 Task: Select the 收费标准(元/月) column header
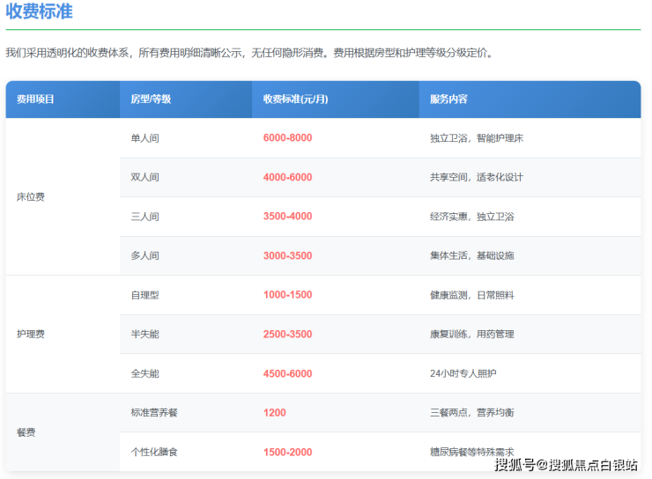(295, 99)
